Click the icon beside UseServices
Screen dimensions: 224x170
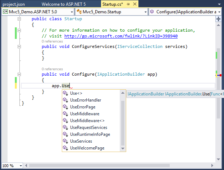(x=65, y=141)
